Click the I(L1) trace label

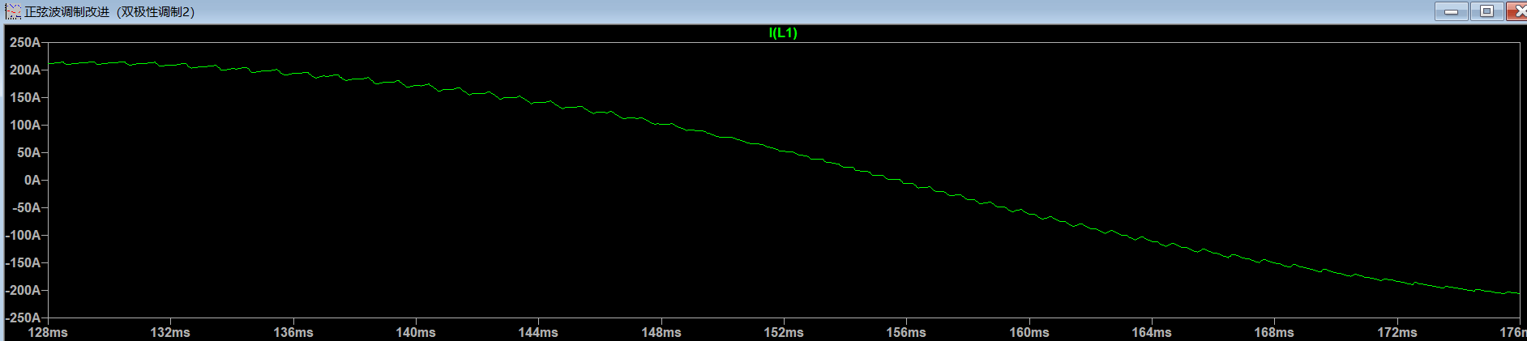783,32
